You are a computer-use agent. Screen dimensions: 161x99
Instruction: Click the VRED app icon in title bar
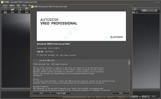pyautogui.click(x=2, y=2)
